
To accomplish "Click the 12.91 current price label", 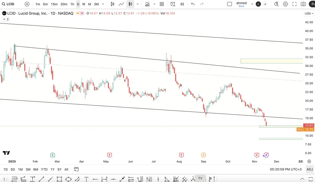I will [x=308, y=125].
